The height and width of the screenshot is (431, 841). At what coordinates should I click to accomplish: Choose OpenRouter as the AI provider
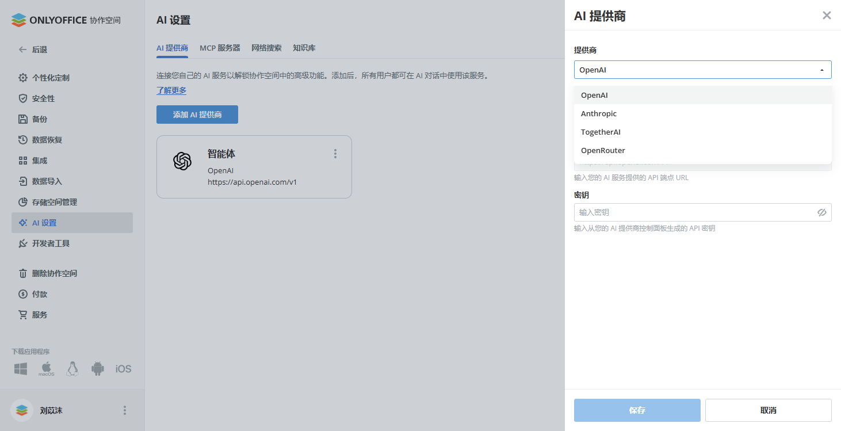pos(603,150)
